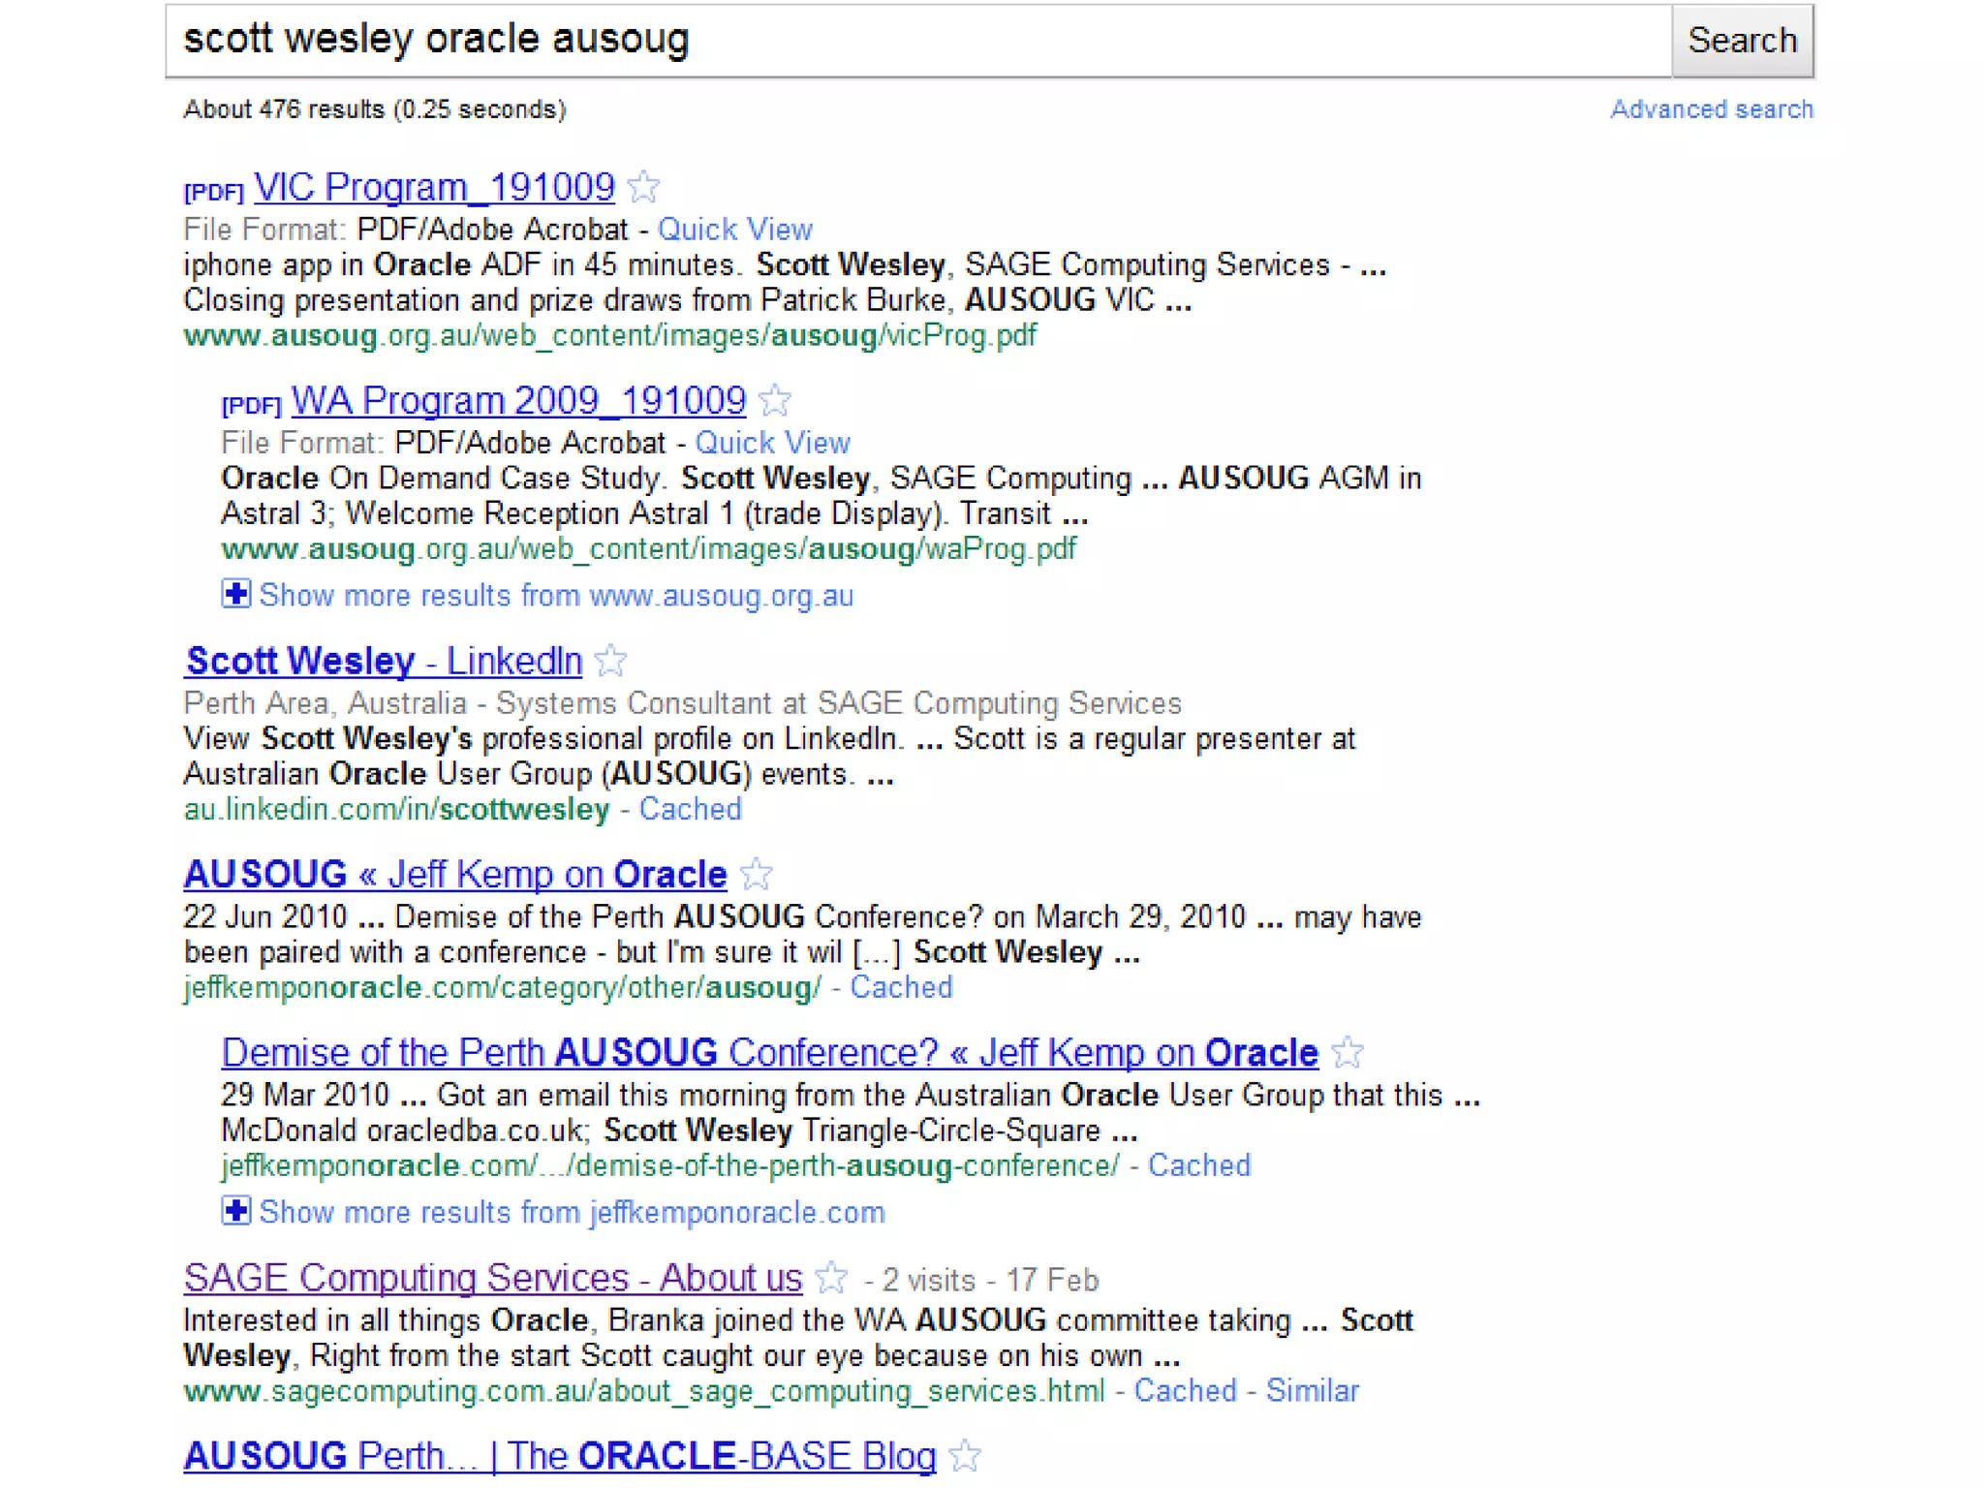Open Quick View for WA Program PDF
The height and width of the screenshot is (1488, 1984).
(772, 443)
